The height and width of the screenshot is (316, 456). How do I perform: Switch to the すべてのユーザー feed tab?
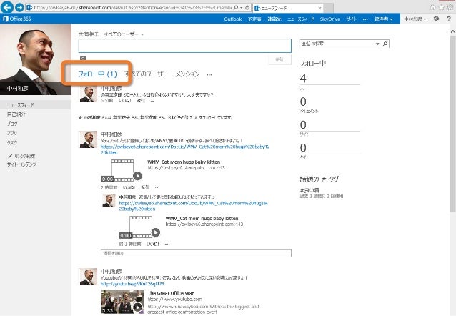147,74
